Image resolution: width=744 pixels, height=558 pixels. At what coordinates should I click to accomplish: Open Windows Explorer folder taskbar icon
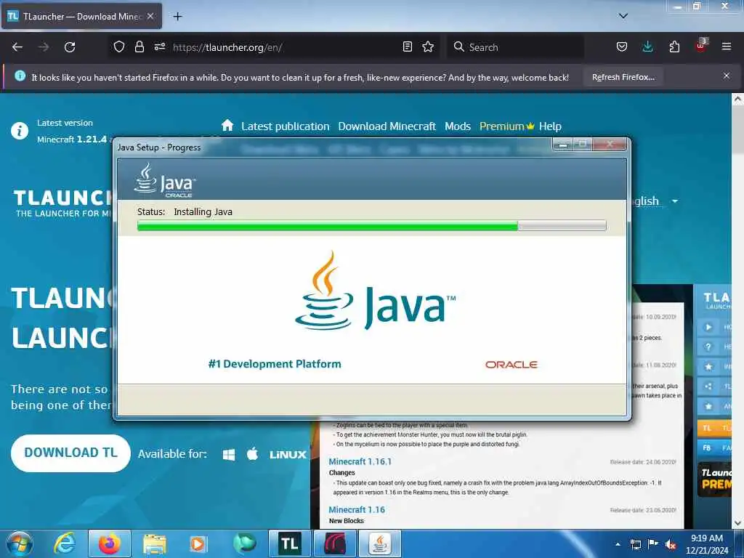[154, 543]
